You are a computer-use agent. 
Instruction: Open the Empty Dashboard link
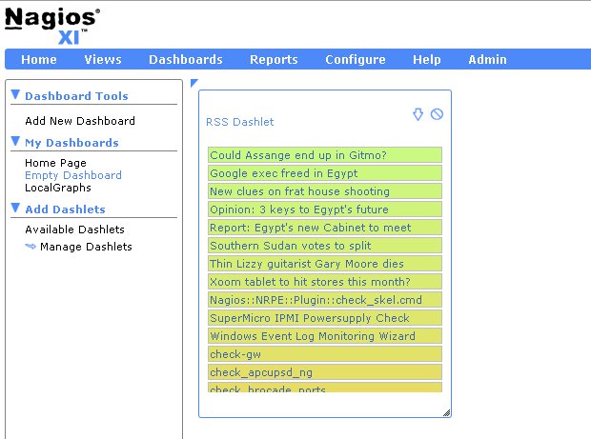73,175
